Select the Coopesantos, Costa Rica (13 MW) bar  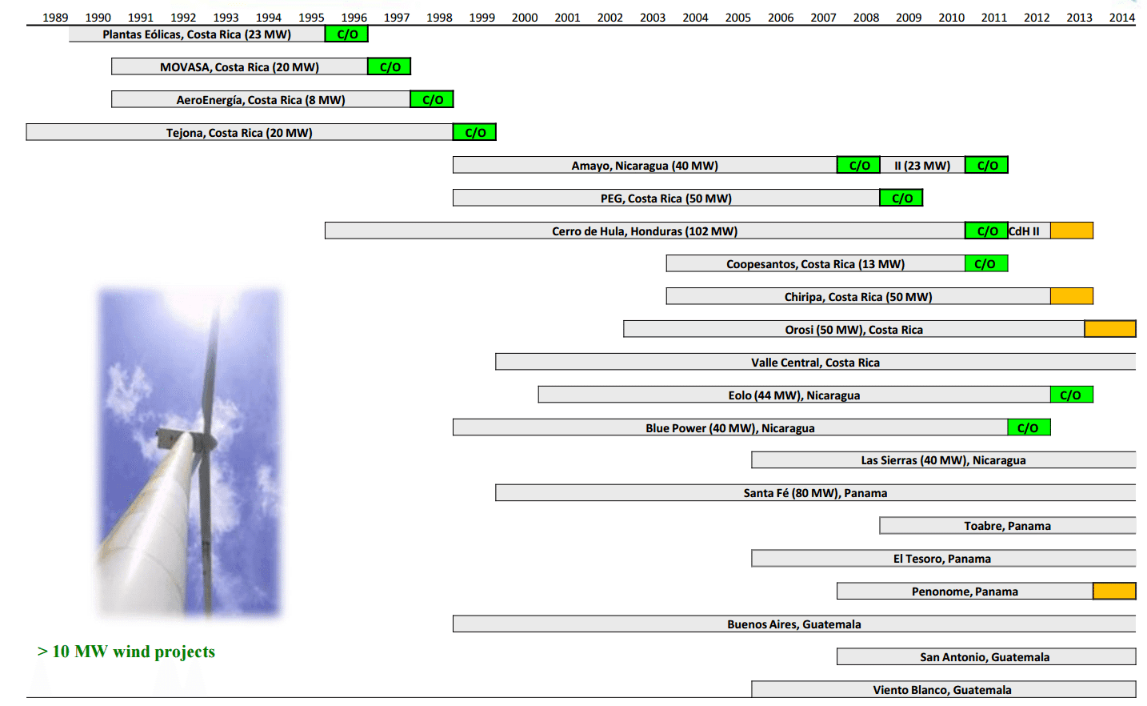click(816, 264)
